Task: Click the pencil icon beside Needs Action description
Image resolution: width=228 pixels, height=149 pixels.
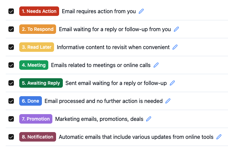Action: coord(141,11)
